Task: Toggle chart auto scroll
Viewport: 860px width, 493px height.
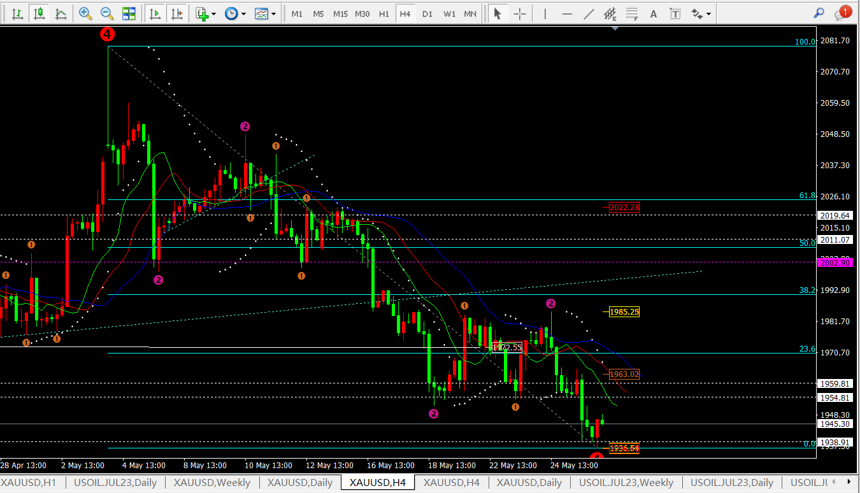Action: (x=155, y=13)
